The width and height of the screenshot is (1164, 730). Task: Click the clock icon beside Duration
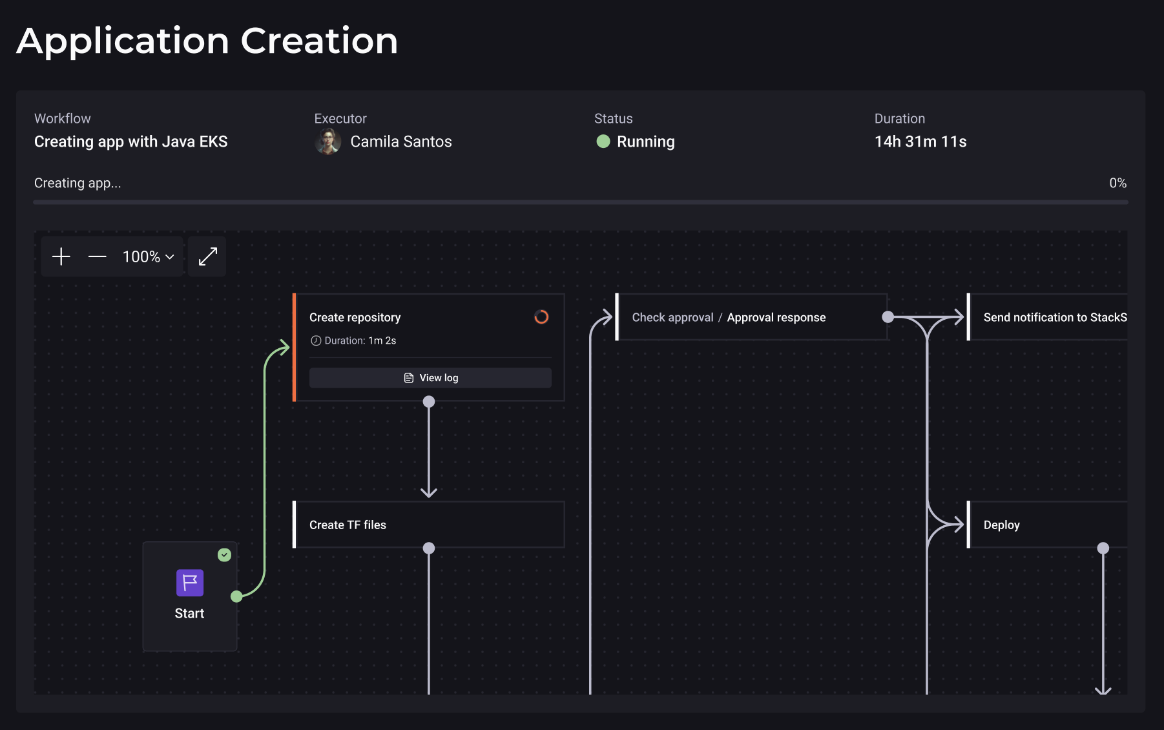coord(316,340)
